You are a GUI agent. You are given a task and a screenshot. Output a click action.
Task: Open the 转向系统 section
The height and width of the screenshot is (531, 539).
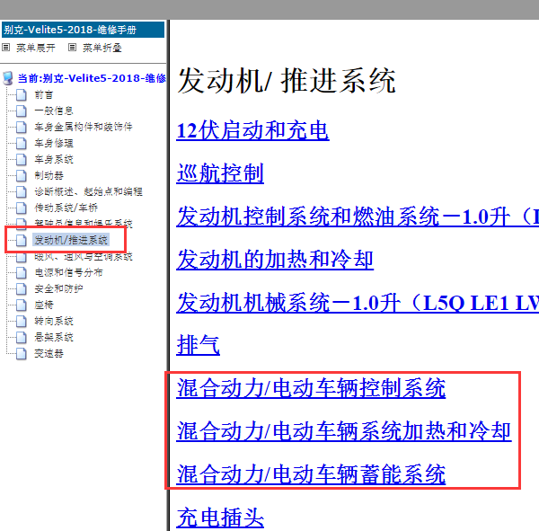point(54,321)
